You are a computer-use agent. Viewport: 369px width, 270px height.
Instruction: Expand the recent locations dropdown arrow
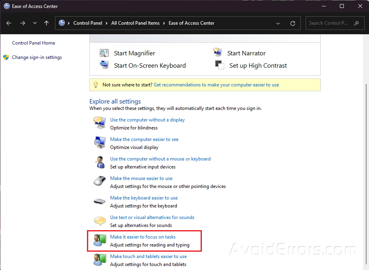[35, 23]
